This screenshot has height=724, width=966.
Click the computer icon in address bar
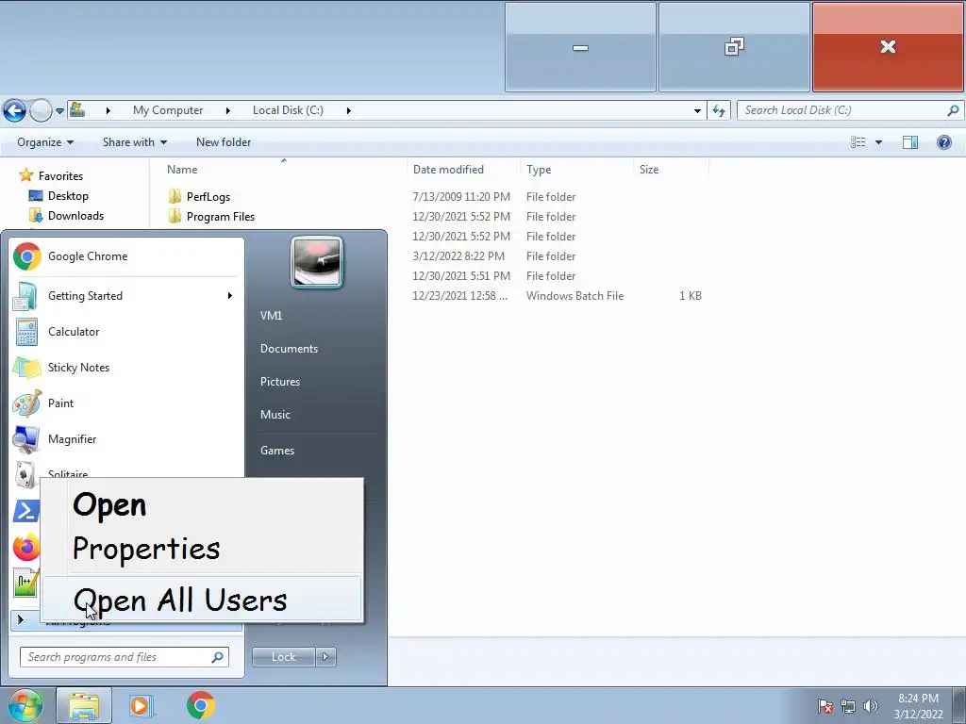77,110
